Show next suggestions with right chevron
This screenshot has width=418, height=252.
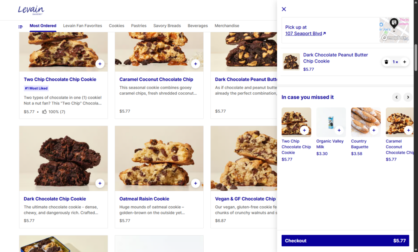pos(408,97)
